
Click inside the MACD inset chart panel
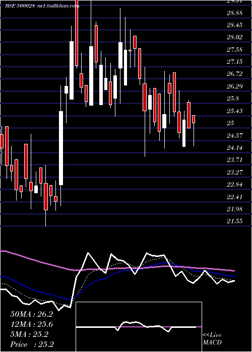tap(139, 327)
